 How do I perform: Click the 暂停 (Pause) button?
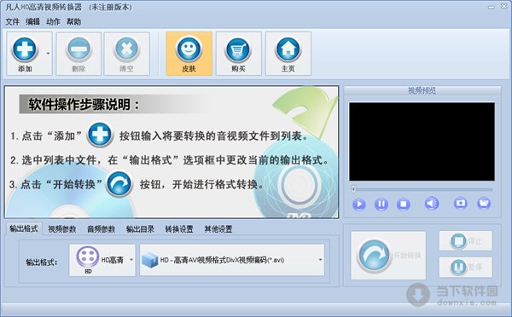point(466,267)
